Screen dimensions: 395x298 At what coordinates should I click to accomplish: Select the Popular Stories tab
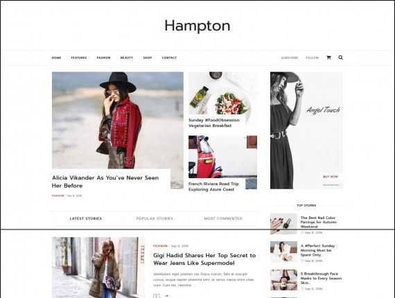(x=155, y=218)
